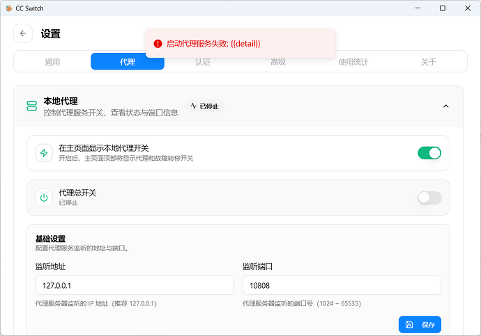Click the lightning bolt icon

(x=44, y=153)
